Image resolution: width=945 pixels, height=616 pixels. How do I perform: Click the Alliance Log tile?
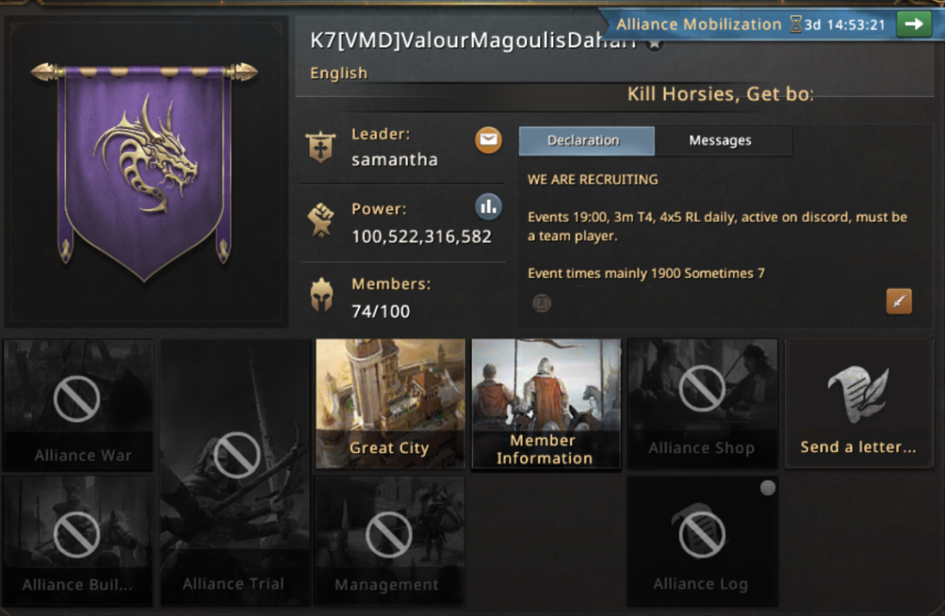pos(702,541)
